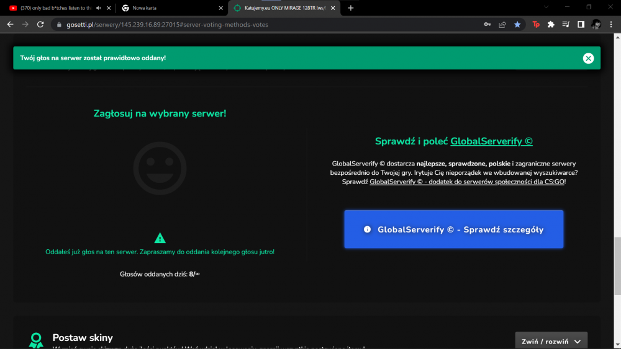This screenshot has width=621, height=349.
Task: Click the page vertical scrollbar thumb
Action: [x=617, y=265]
